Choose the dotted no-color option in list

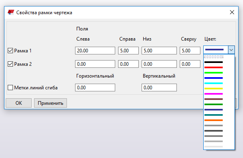tap(213, 57)
